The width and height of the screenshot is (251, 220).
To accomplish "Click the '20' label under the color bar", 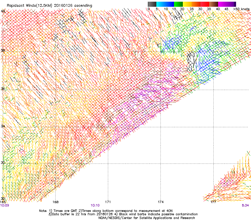I will coord(182,9).
